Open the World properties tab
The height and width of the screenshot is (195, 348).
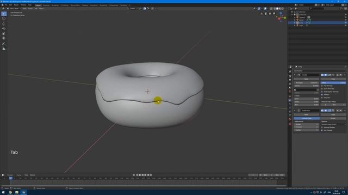tap(290, 92)
